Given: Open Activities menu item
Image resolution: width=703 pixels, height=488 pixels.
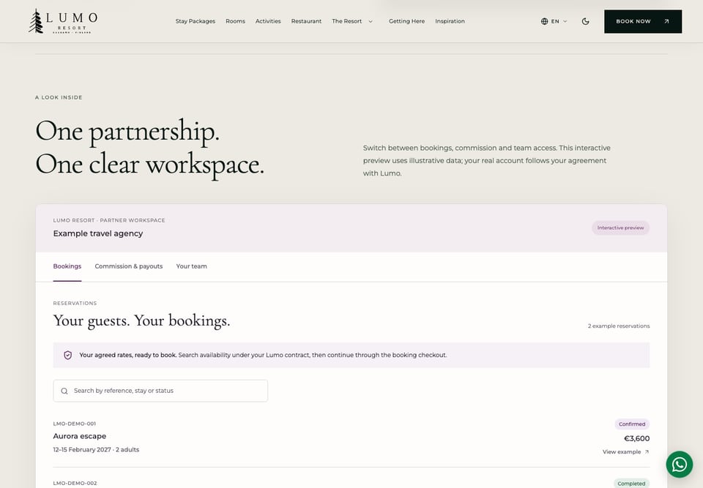Looking at the screenshot, I should click(268, 21).
